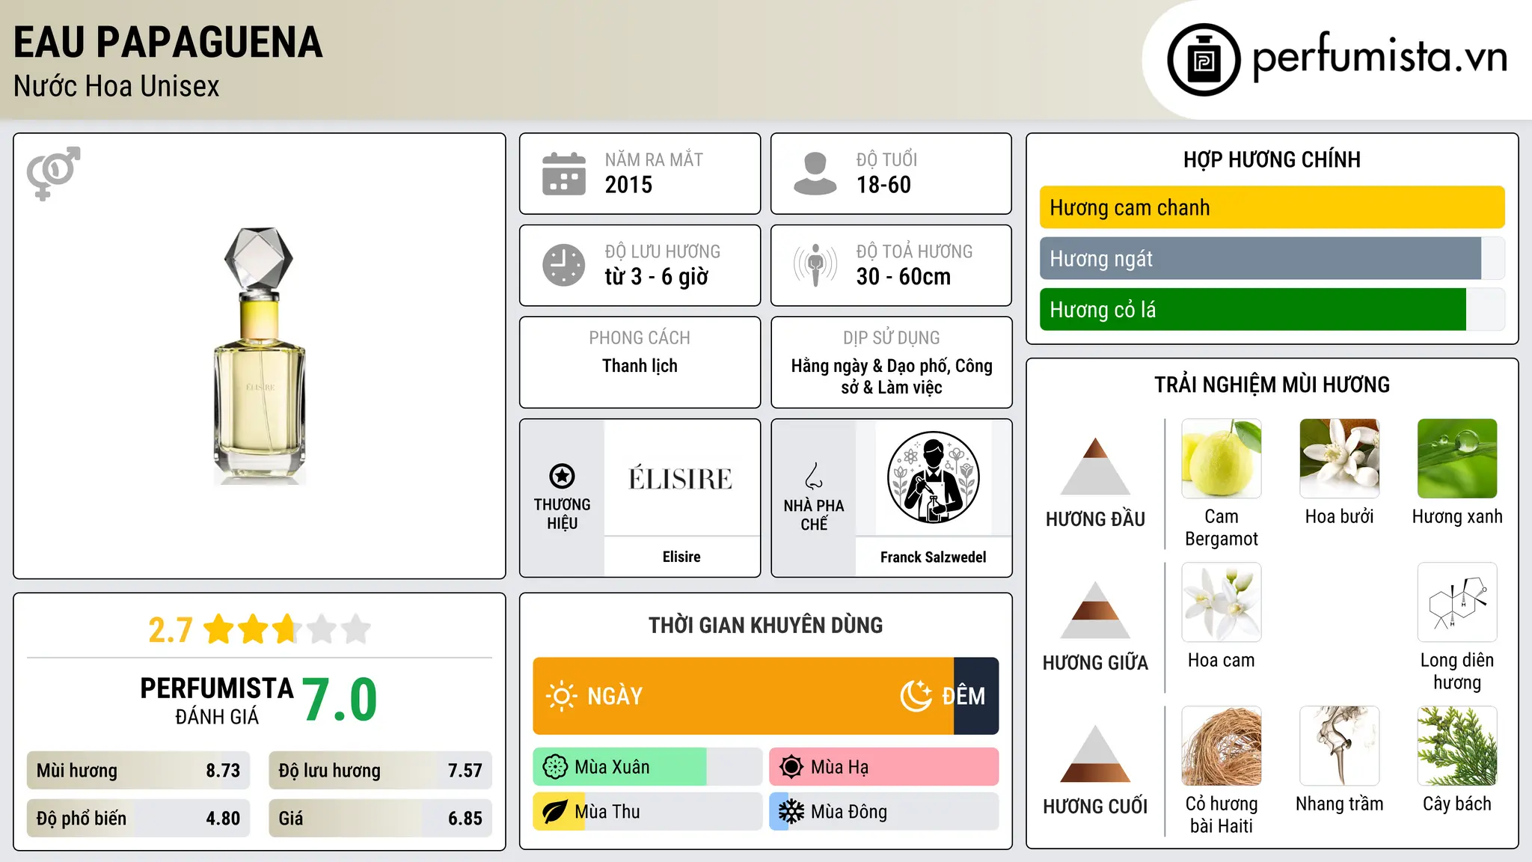Click the Mùa Hạ season bar
The height and width of the screenshot is (862, 1532).
[x=884, y=767]
